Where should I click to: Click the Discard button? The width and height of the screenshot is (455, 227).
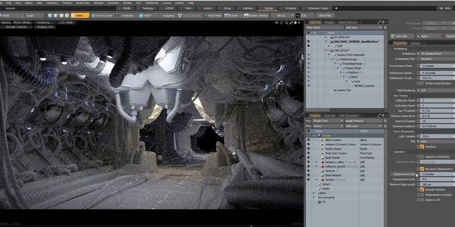(x=447, y=36)
